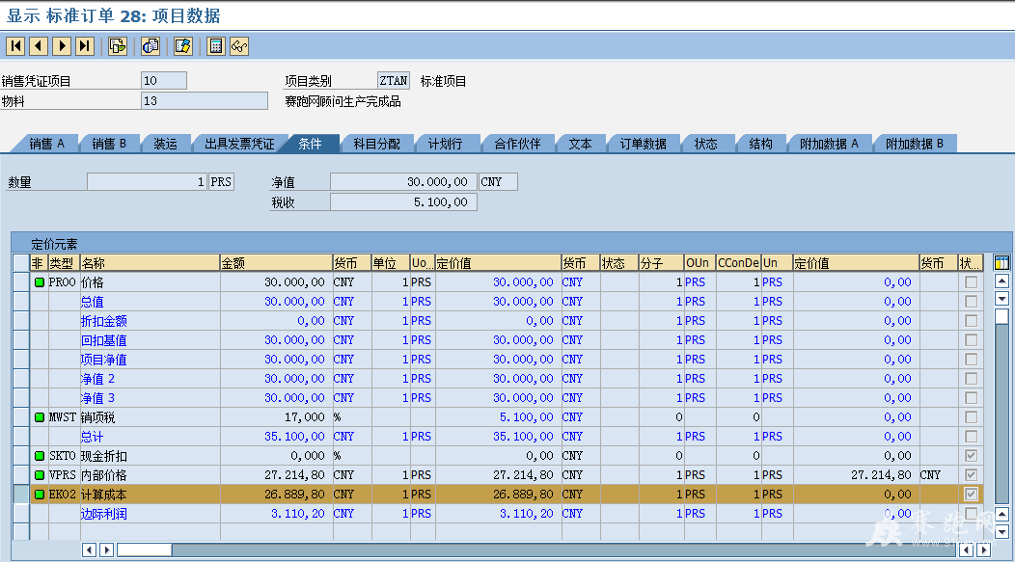Open the 结构 tab

click(x=760, y=144)
